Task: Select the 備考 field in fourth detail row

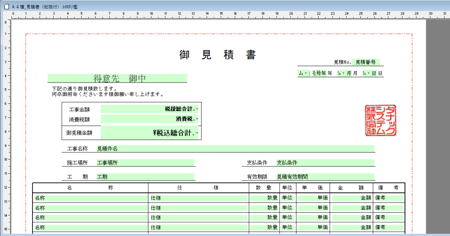Action: click(389, 227)
